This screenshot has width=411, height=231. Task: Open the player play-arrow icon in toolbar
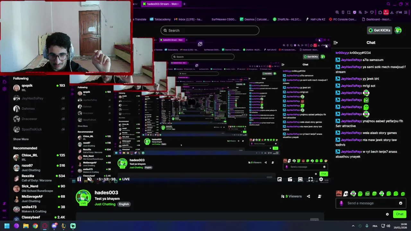tap(366, 12)
